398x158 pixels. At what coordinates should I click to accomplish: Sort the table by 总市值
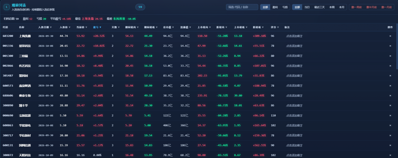(x=168, y=27)
